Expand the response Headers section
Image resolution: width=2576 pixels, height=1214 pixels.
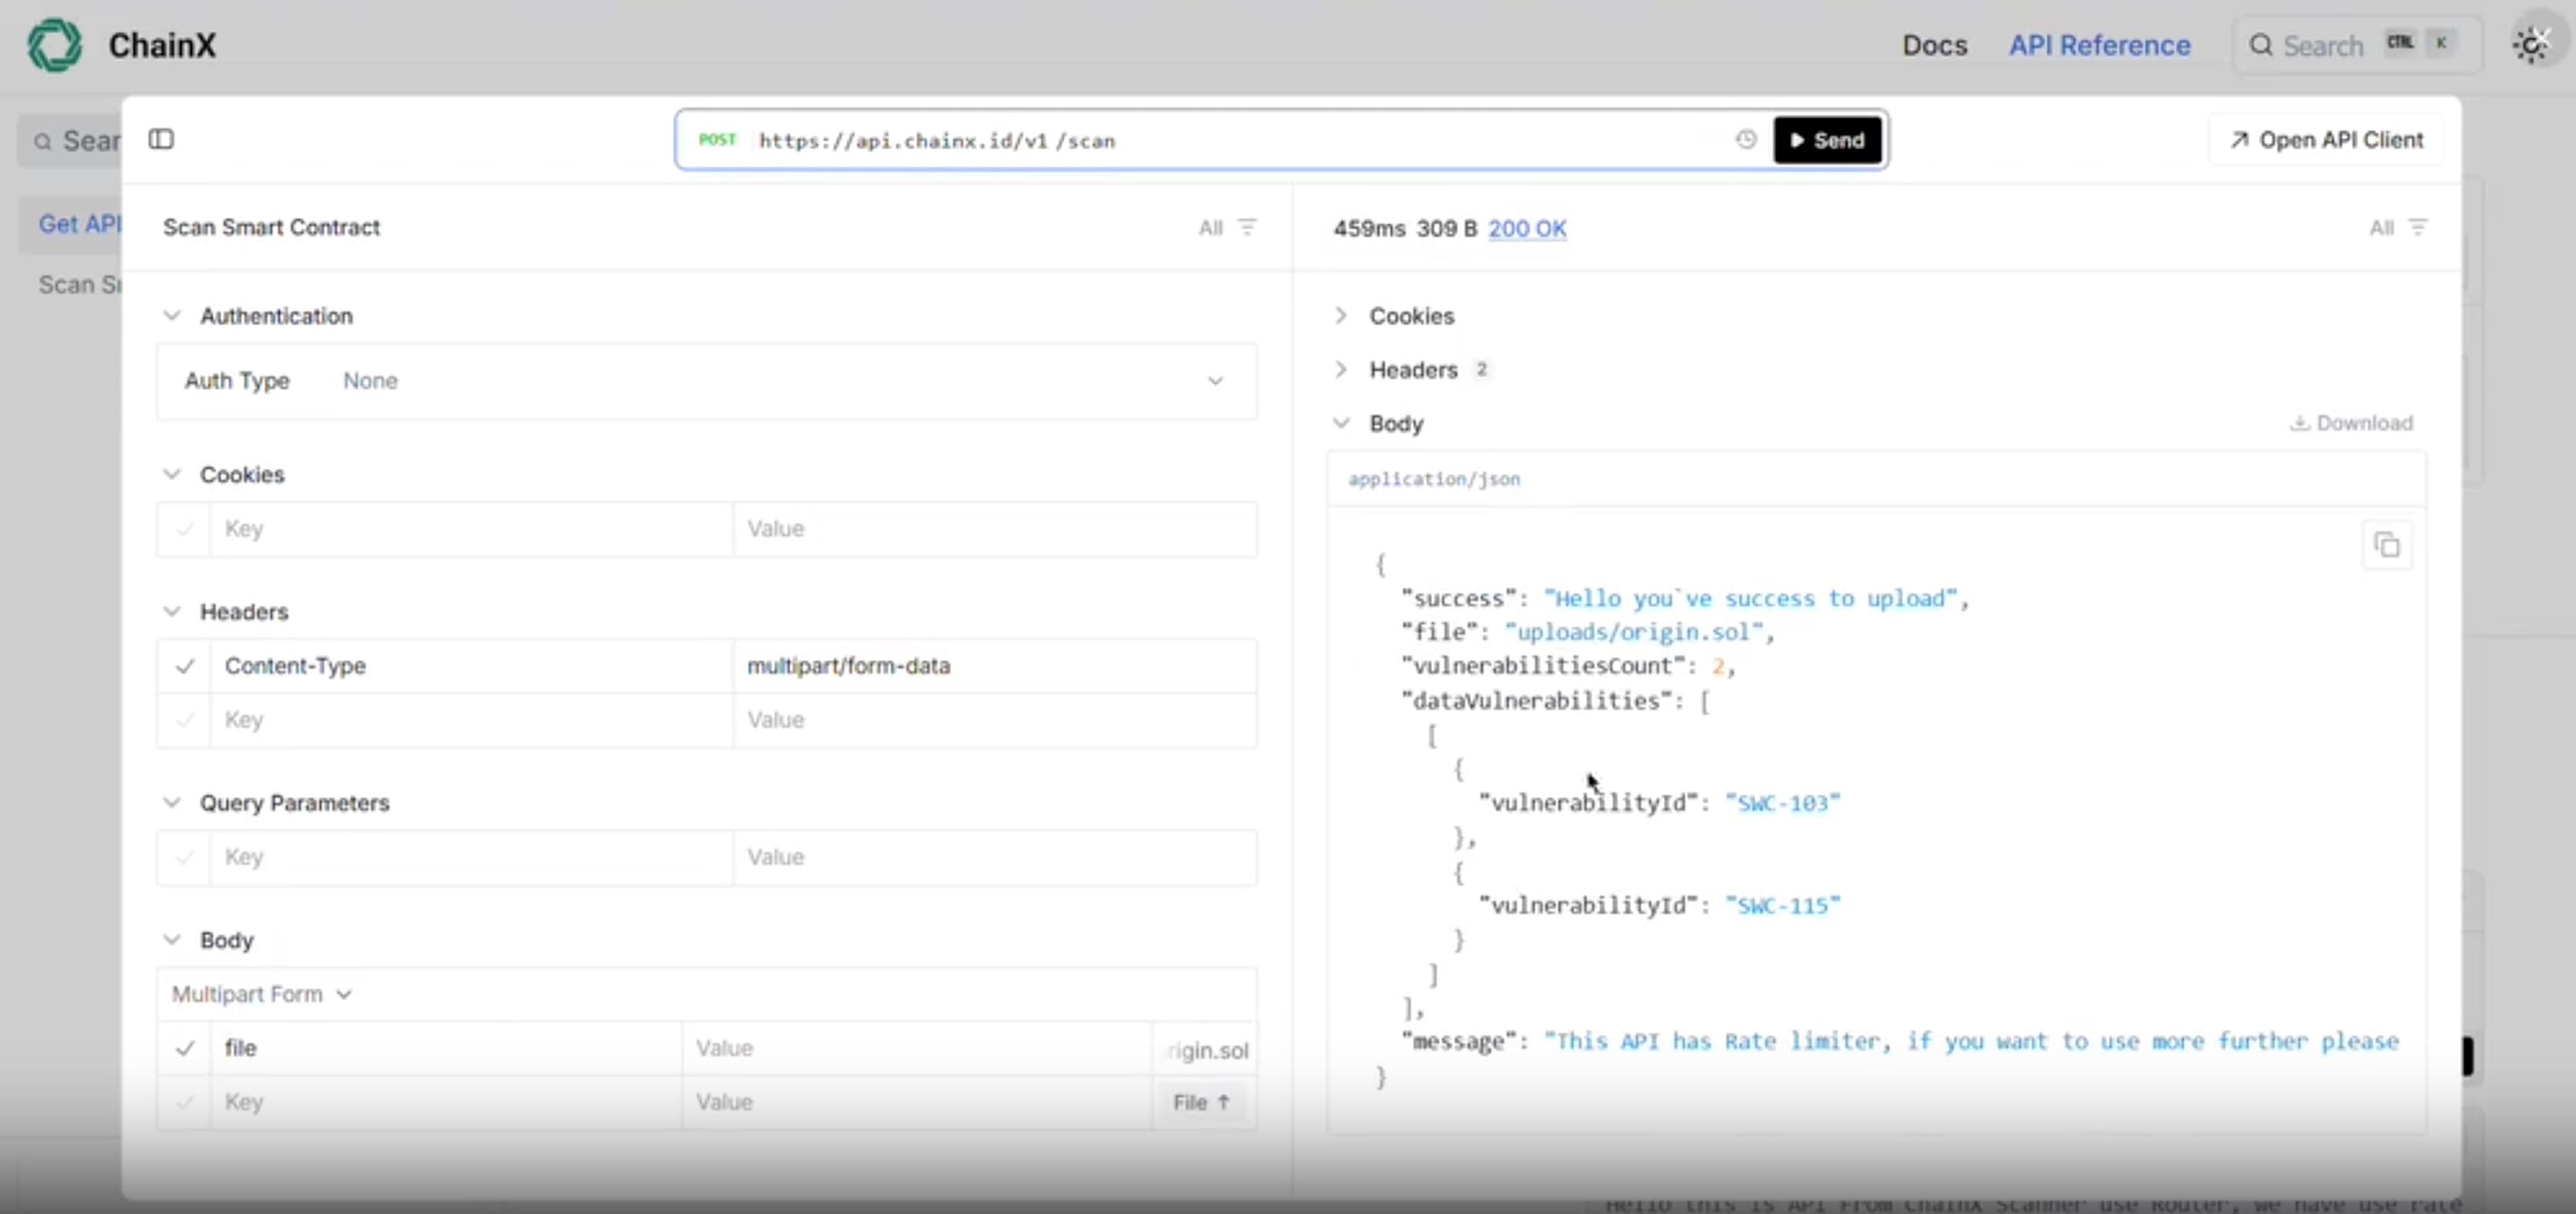pyautogui.click(x=1341, y=370)
